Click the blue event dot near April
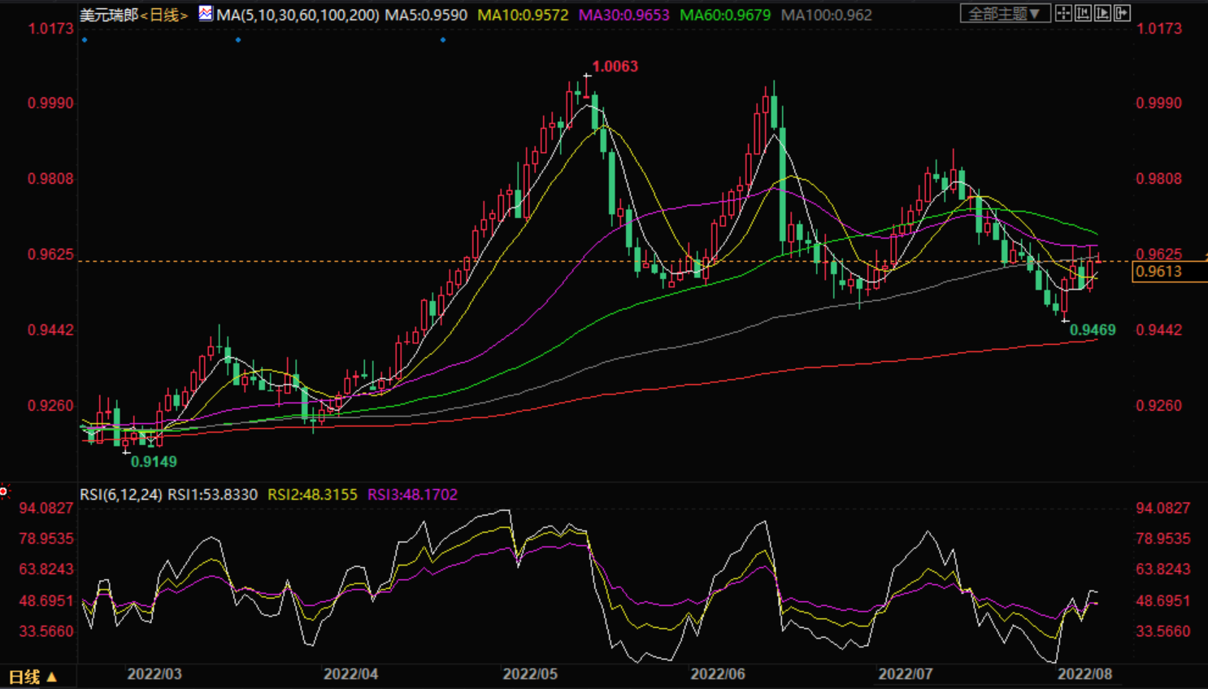Image resolution: width=1208 pixels, height=689 pixels. tap(238, 40)
